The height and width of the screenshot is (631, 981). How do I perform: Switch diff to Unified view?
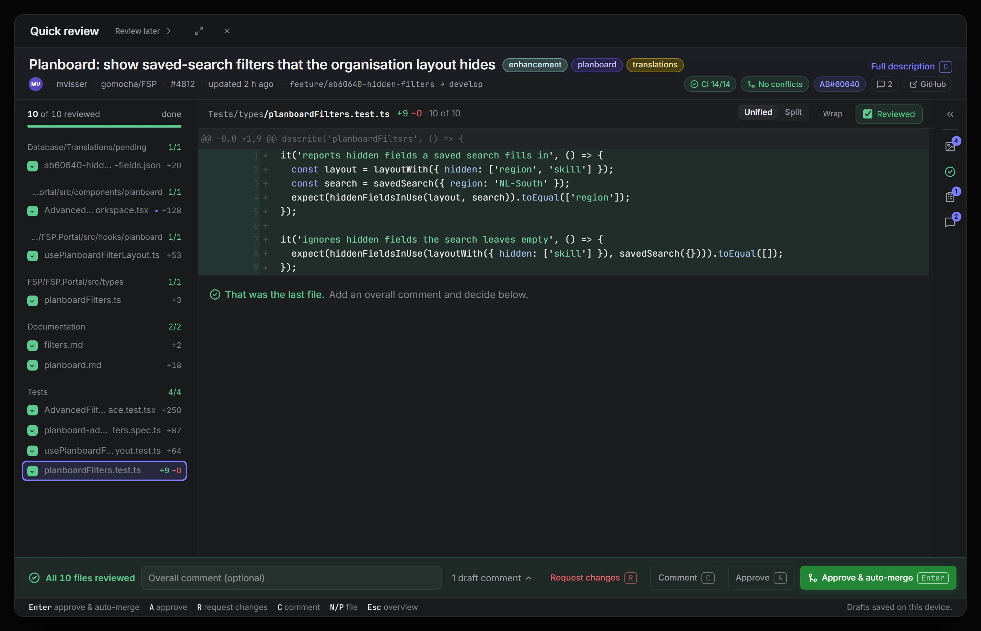tap(758, 112)
